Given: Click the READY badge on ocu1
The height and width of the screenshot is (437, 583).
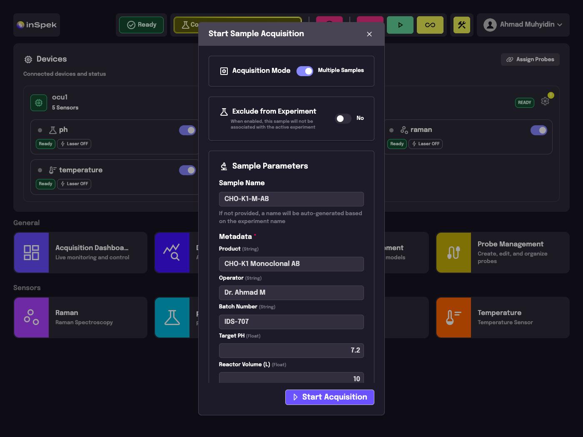Looking at the screenshot, I should (525, 103).
